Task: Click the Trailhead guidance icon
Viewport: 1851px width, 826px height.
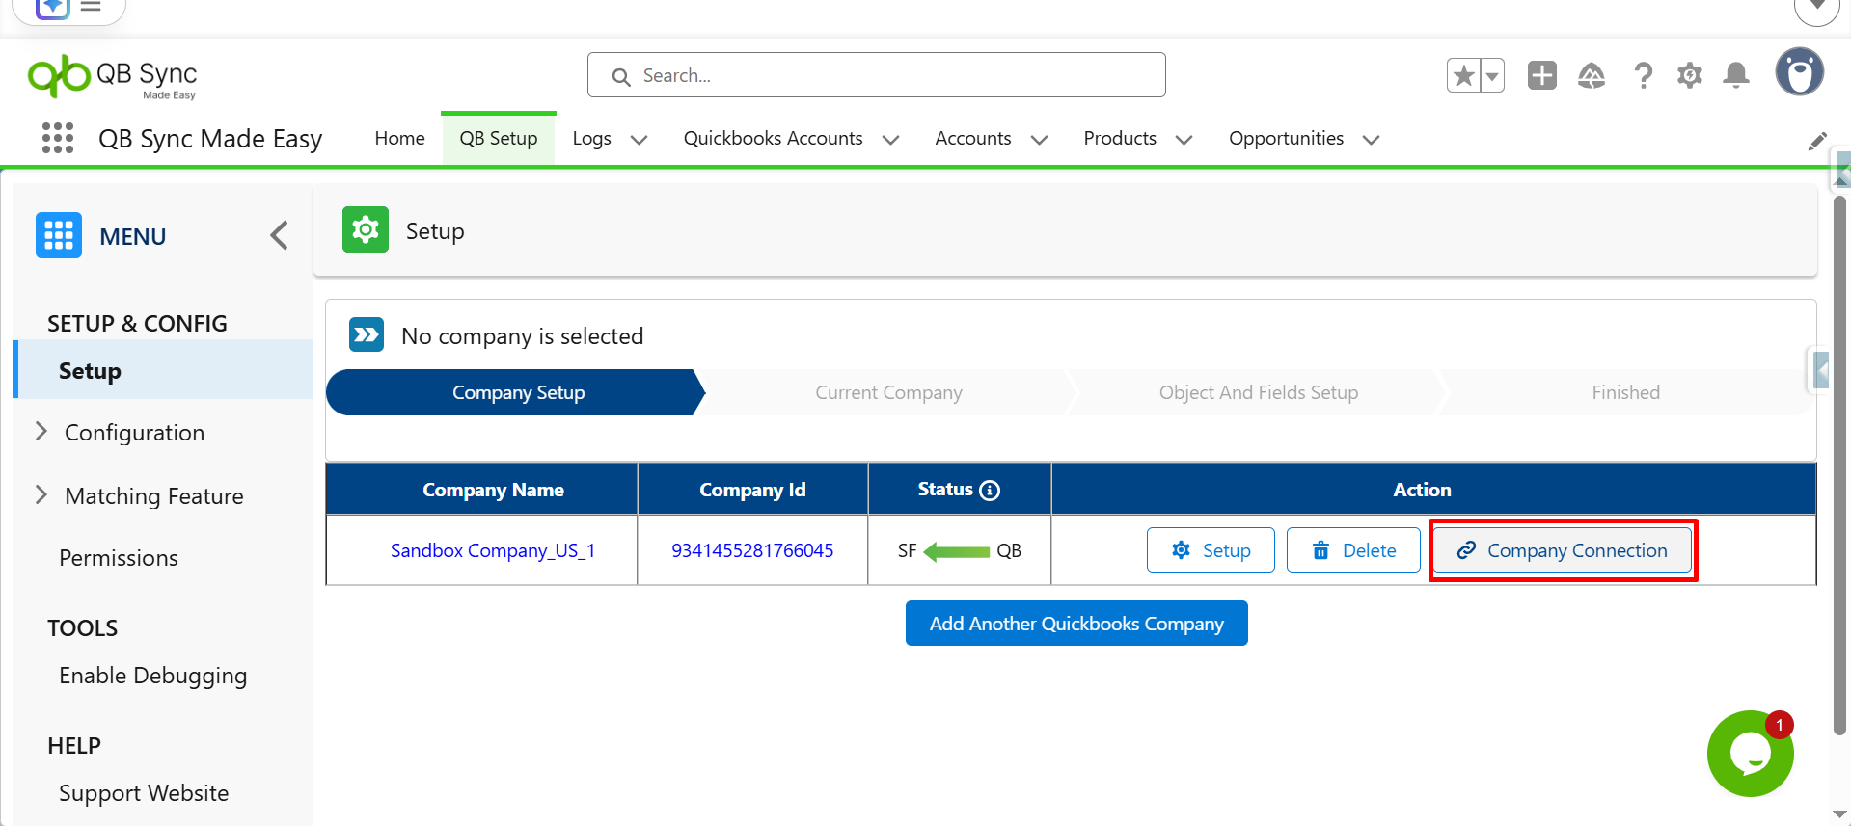Action: [1591, 75]
